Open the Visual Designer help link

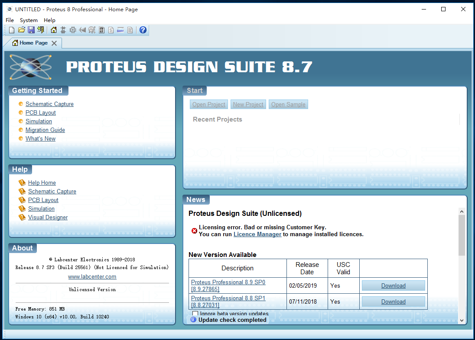[48, 218]
